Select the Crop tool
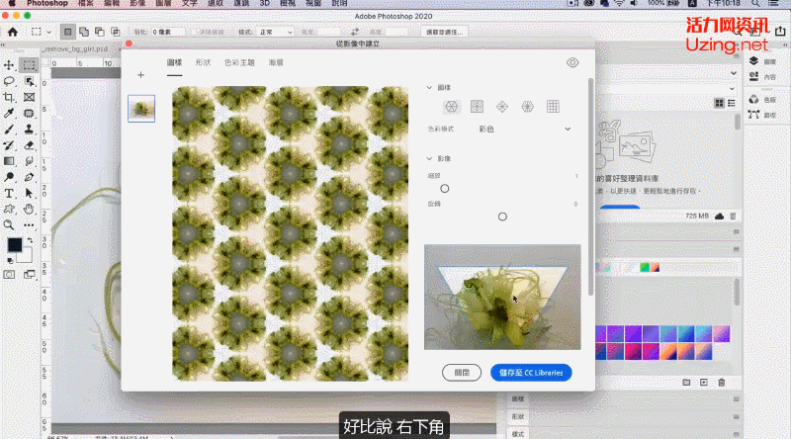Screen dimensions: 791x439 [9, 97]
